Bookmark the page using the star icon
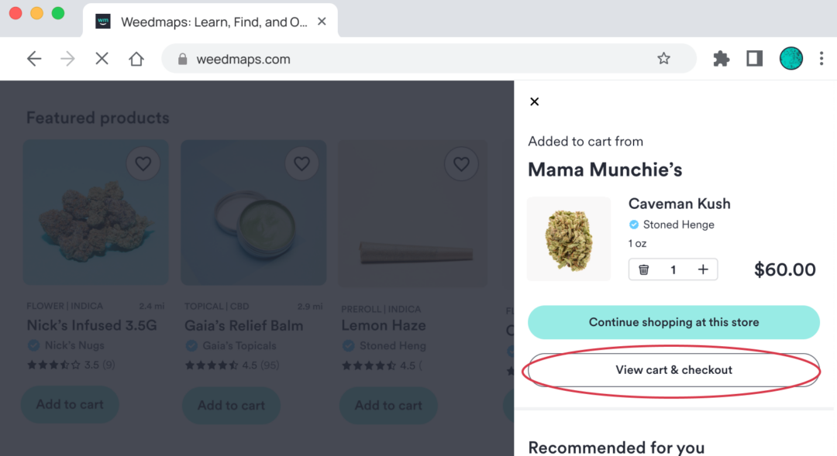This screenshot has height=456, width=837. (x=663, y=58)
